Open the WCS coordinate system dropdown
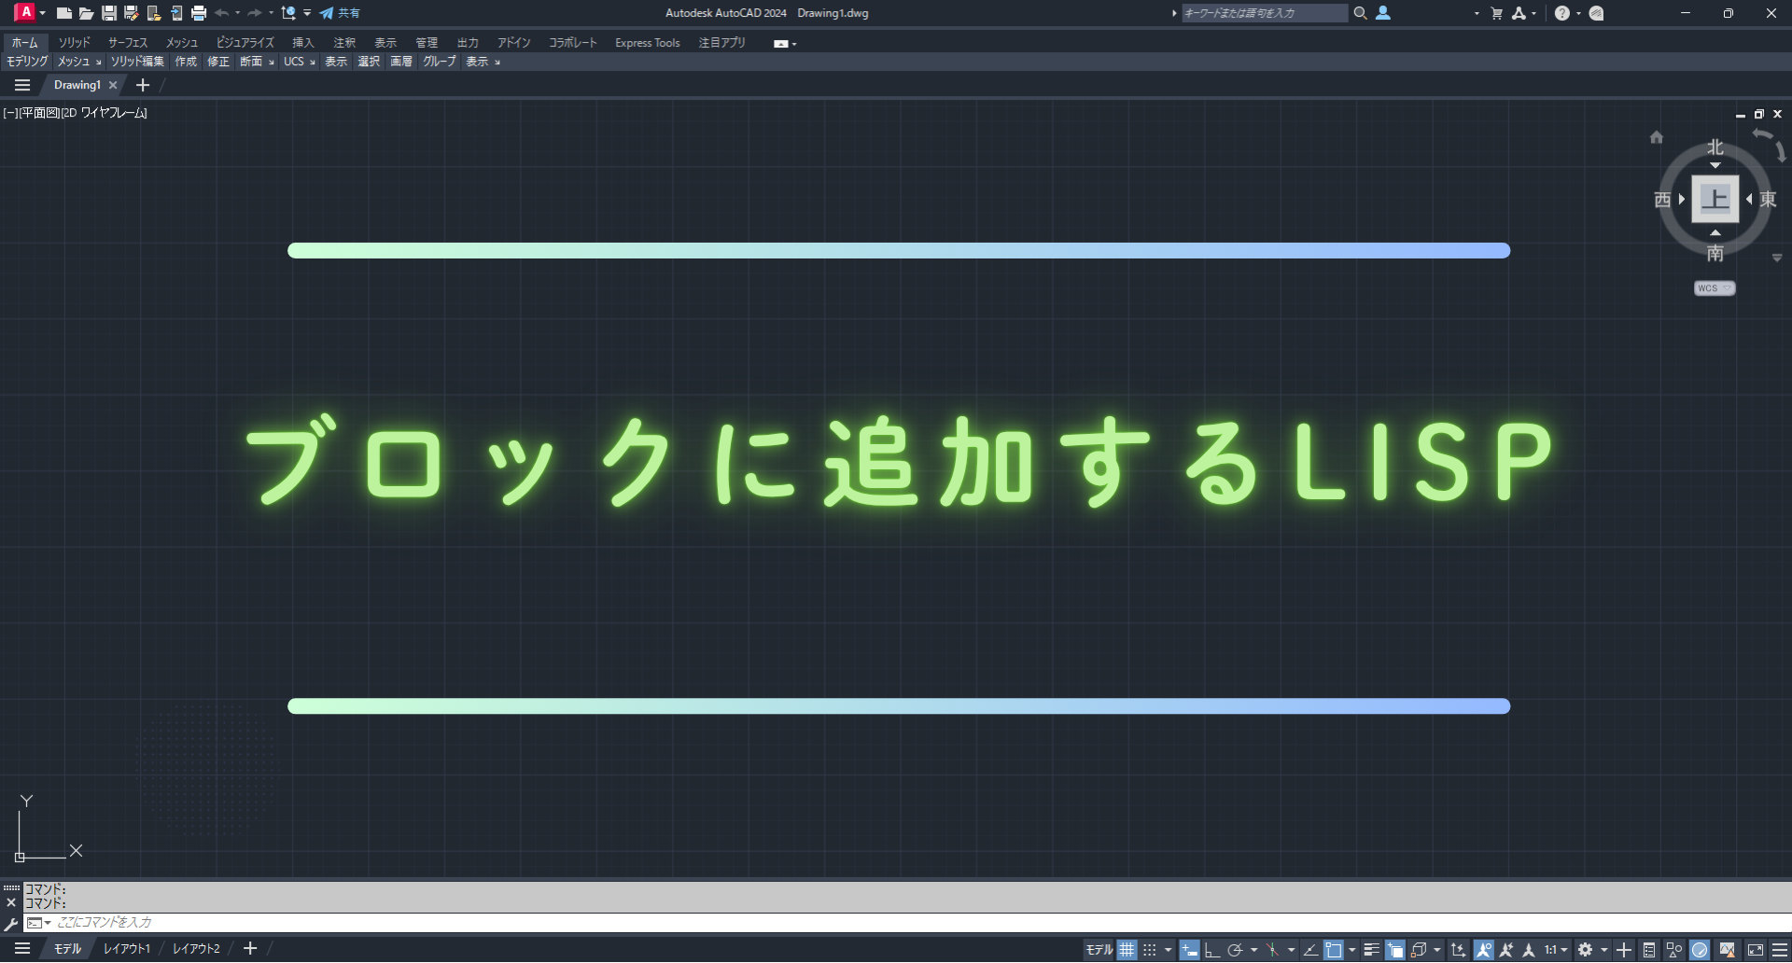 click(1715, 288)
